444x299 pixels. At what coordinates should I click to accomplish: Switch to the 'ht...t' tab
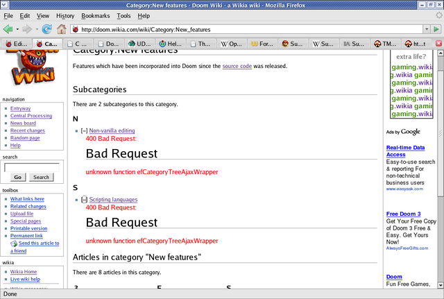[x=416, y=44]
